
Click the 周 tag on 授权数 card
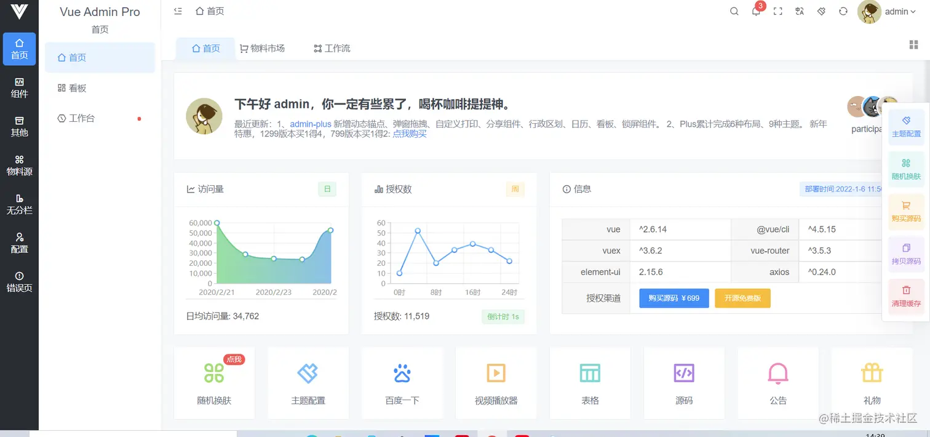coord(515,189)
